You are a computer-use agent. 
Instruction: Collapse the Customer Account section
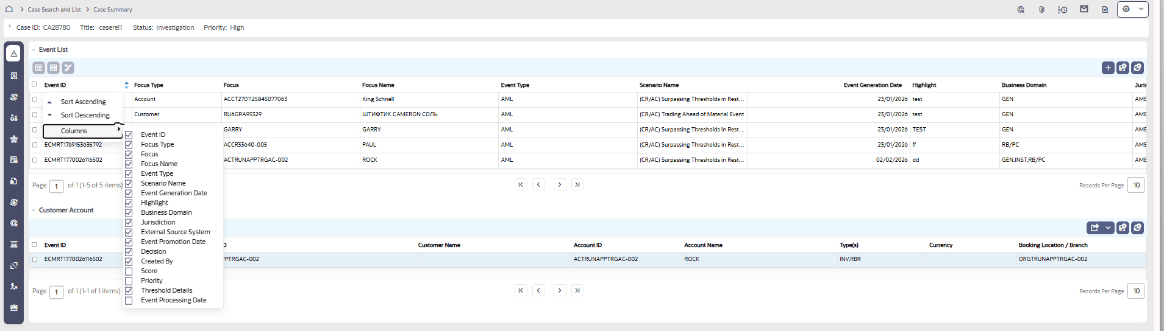tap(34, 211)
